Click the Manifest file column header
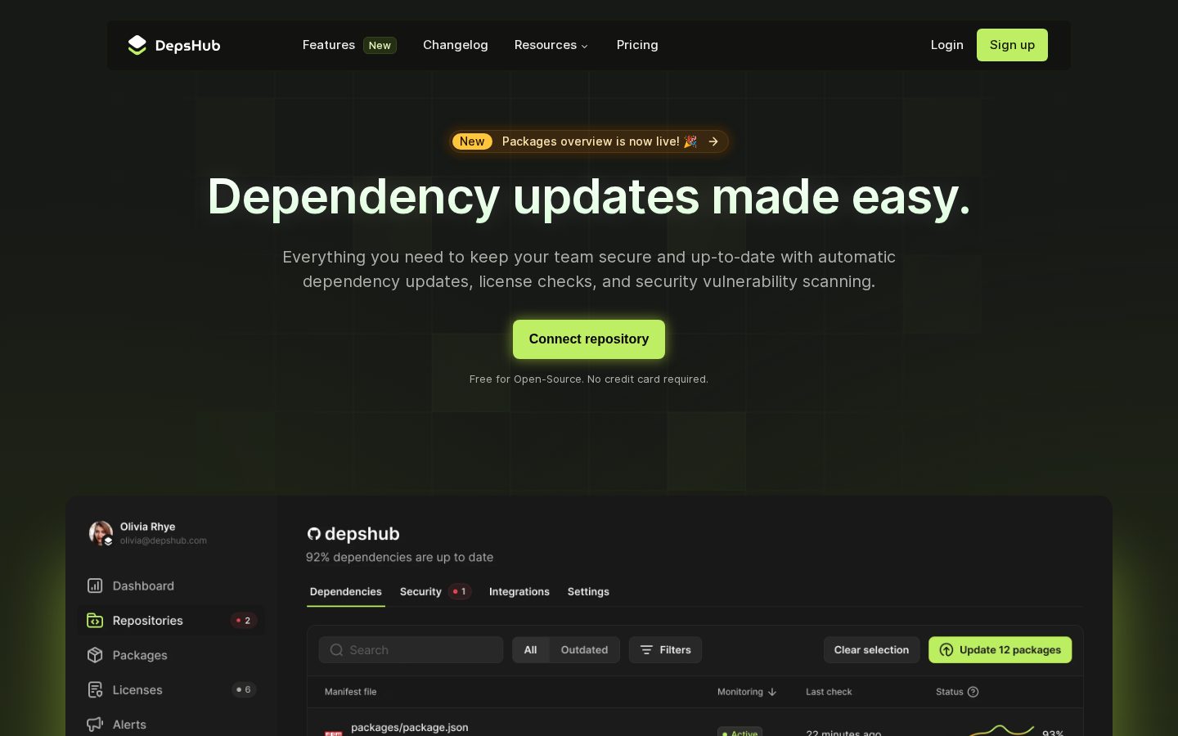The width and height of the screenshot is (1178, 736). 350,692
